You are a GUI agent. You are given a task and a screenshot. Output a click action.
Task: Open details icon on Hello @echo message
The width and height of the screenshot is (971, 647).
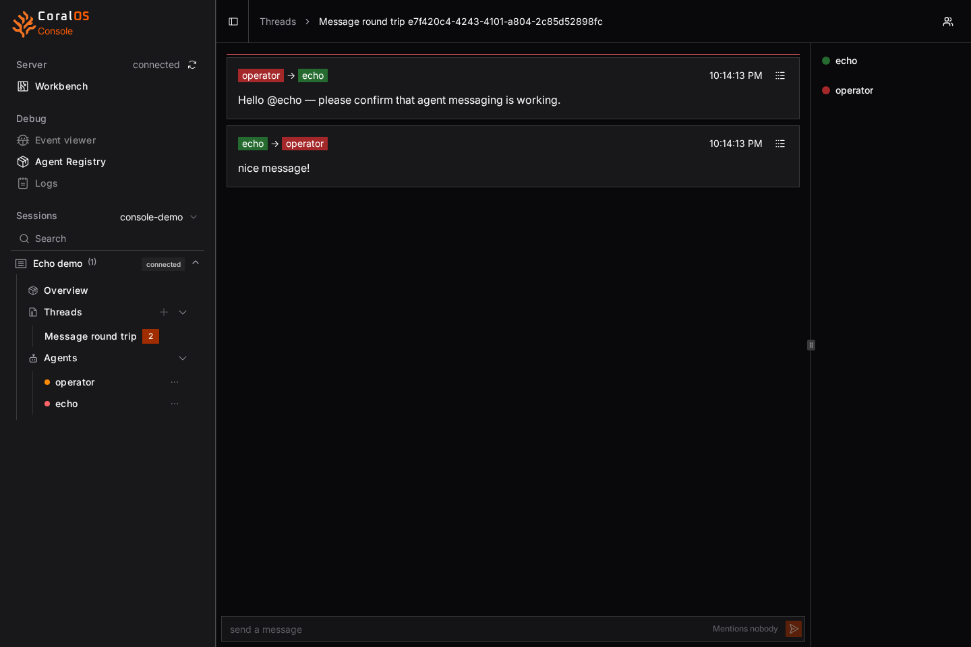coord(780,75)
